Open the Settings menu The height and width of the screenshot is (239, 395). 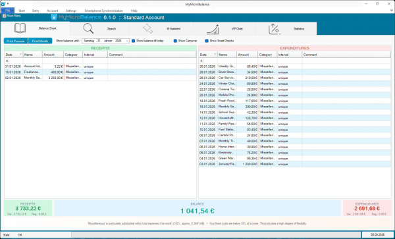tap(71, 11)
